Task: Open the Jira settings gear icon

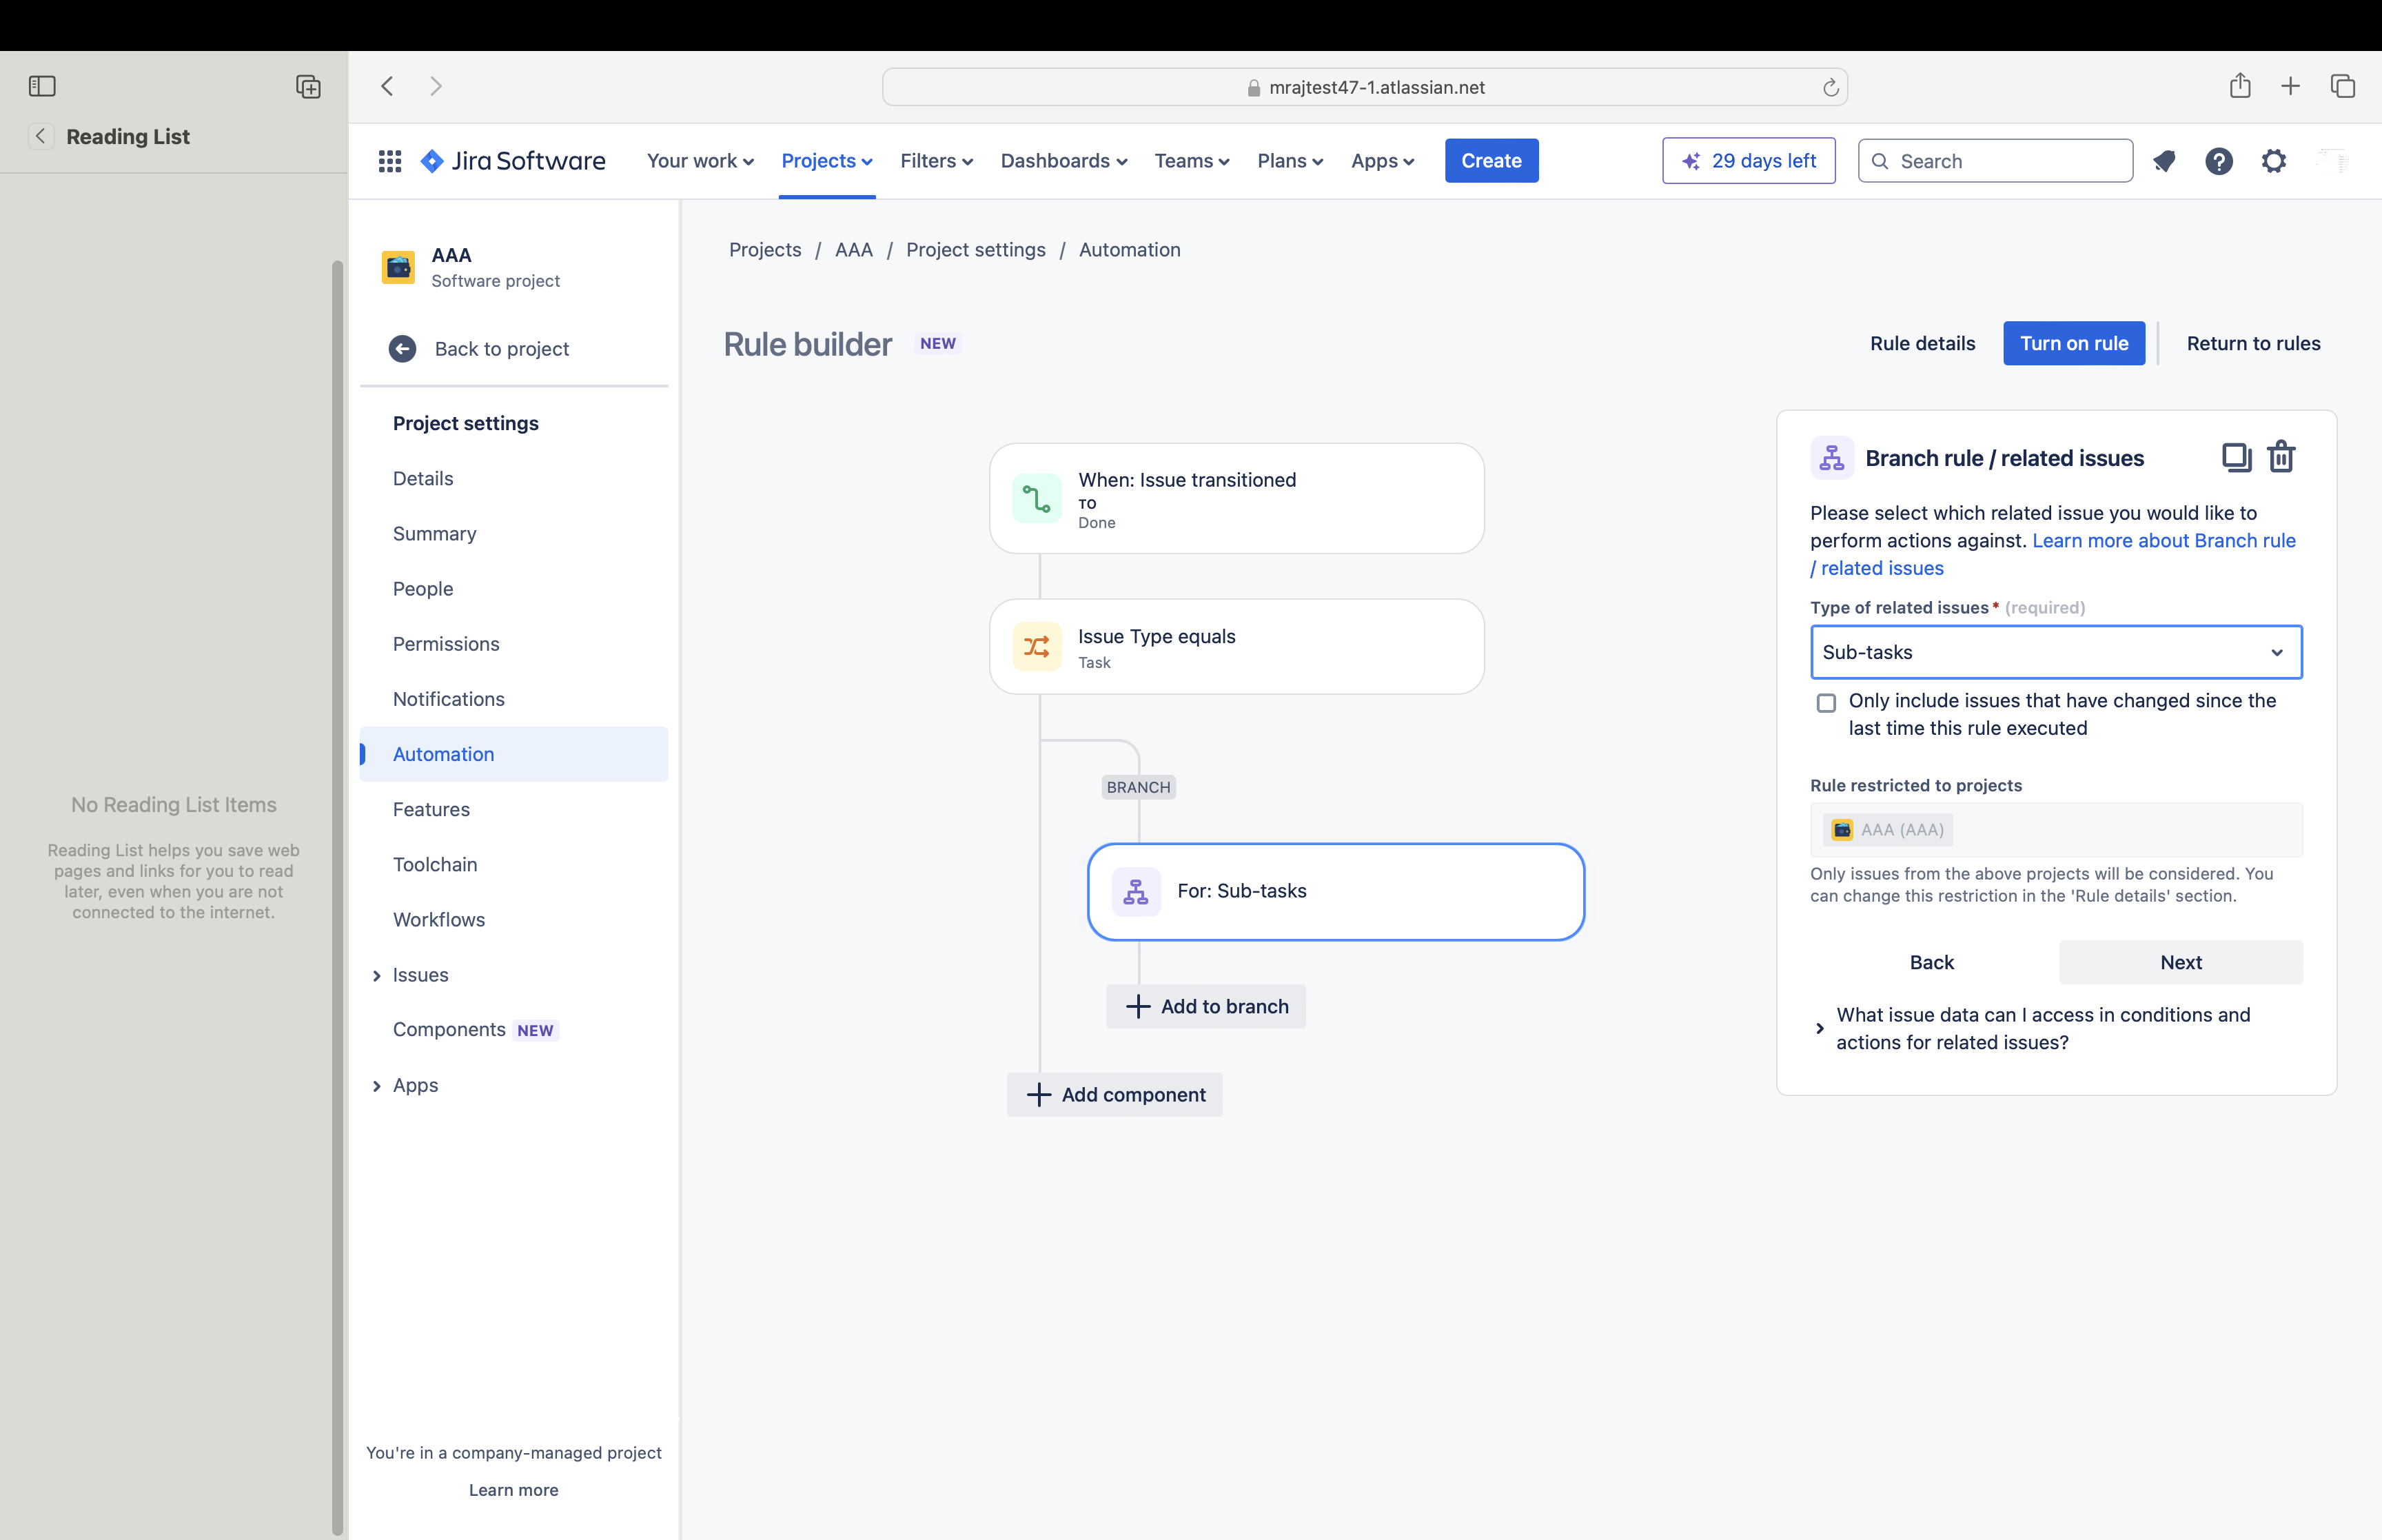Action: tap(2274, 161)
